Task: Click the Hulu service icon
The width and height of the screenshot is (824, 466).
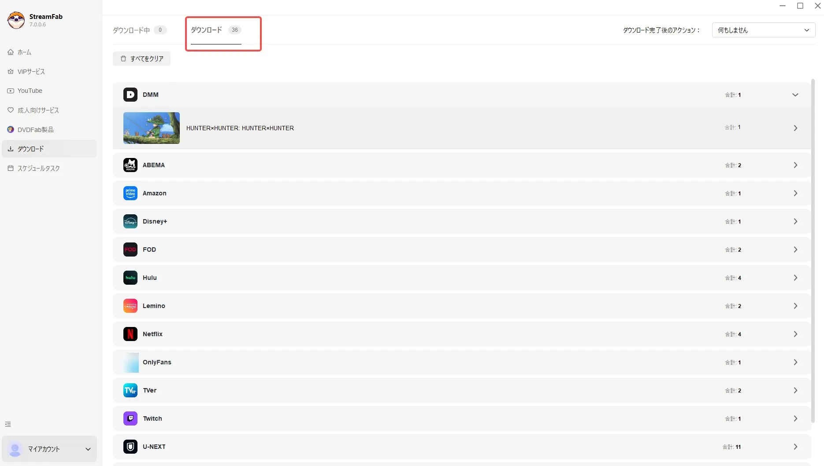Action: 130,278
